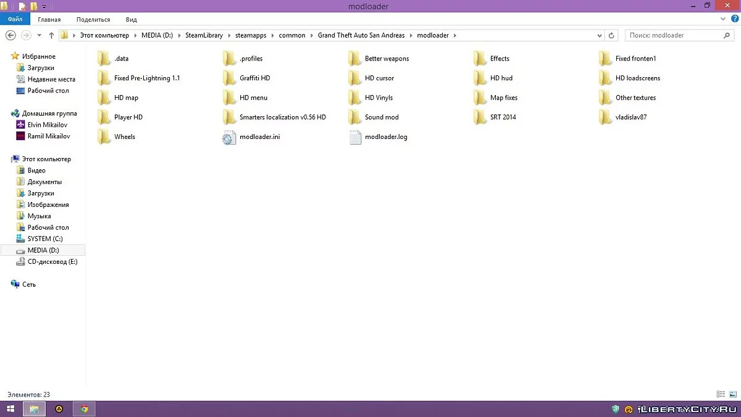
Task: Switch to the Вид ribbon tab
Action: click(x=131, y=20)
